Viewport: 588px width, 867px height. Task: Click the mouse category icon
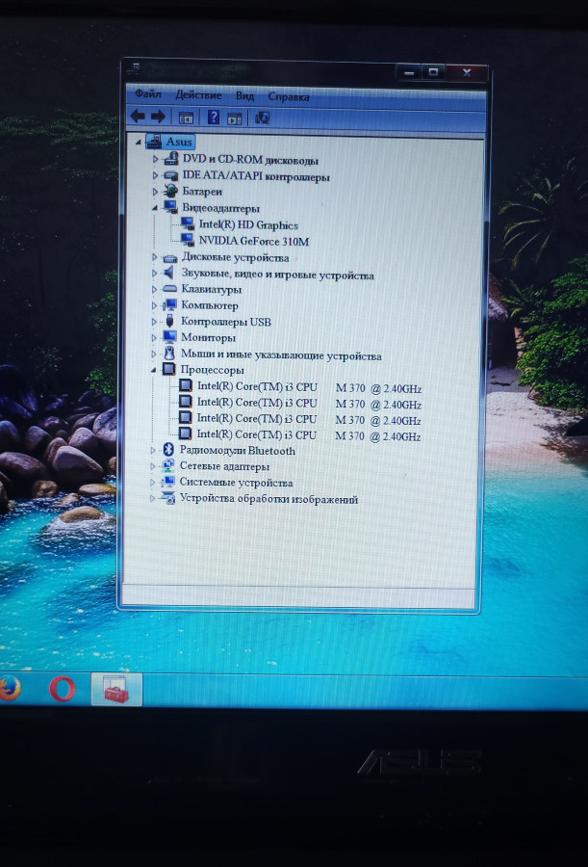coord(169,354)
